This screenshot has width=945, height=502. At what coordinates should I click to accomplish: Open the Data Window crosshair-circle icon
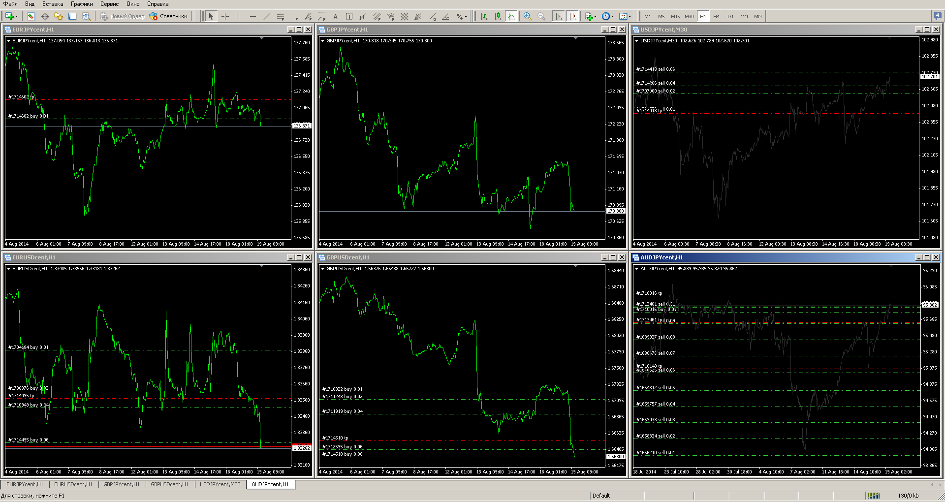point(45,16)
